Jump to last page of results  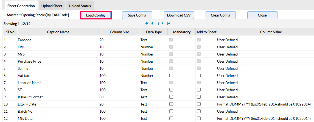click(169, 24)
